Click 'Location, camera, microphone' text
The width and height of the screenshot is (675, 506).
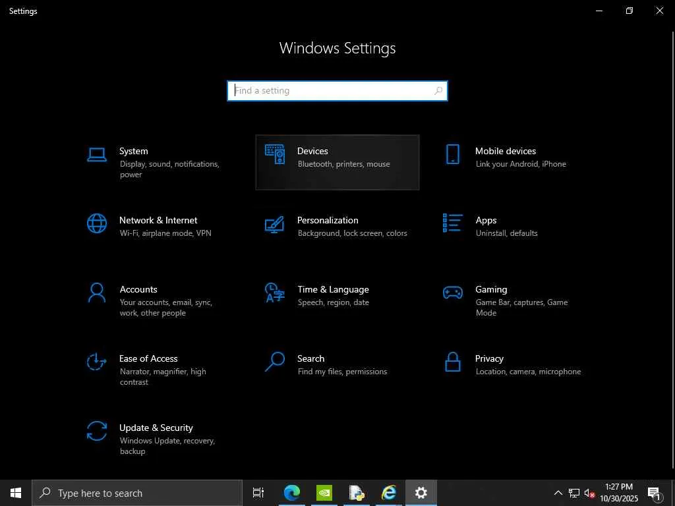[x=528, y=372]
